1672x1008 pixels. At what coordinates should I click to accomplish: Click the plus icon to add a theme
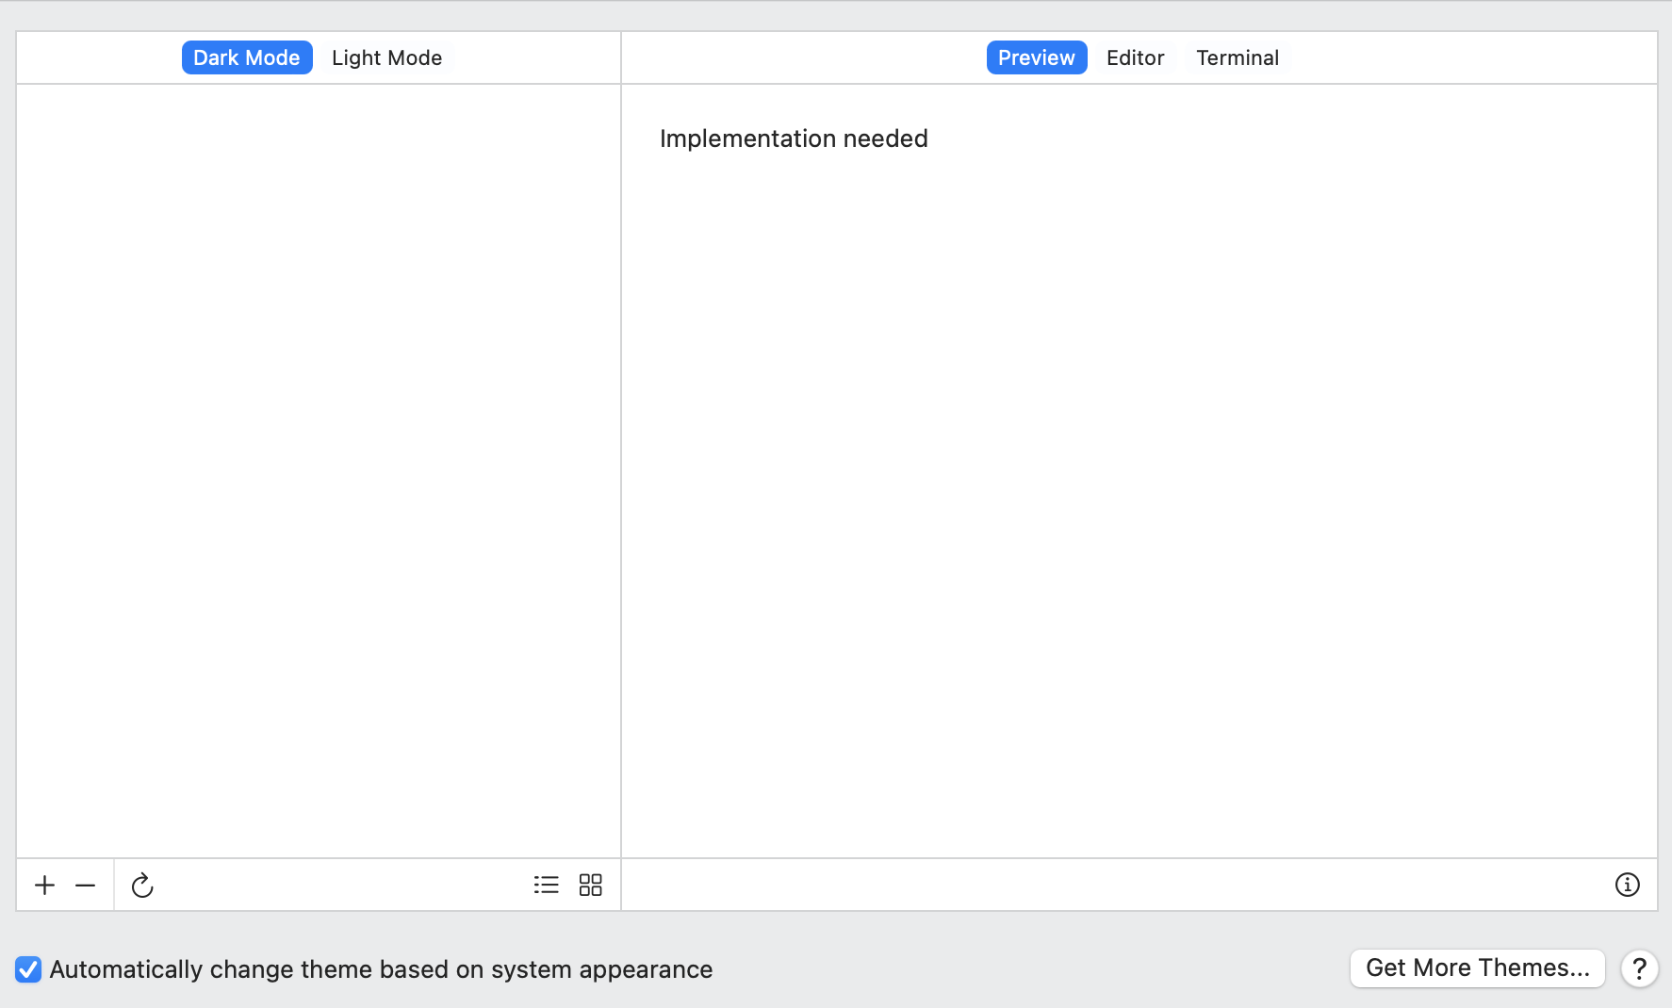pyautogui.click(x=44, y=886)
